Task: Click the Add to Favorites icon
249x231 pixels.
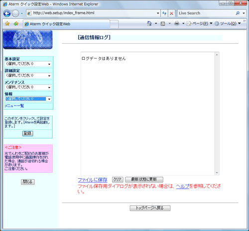Action: pos(16,24)
